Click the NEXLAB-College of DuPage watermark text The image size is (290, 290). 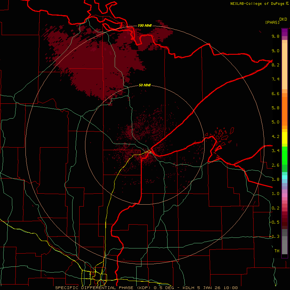pos(259,4)
